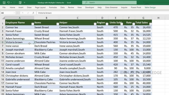
Task: Select the Draw tab
Action: (29, 7)
